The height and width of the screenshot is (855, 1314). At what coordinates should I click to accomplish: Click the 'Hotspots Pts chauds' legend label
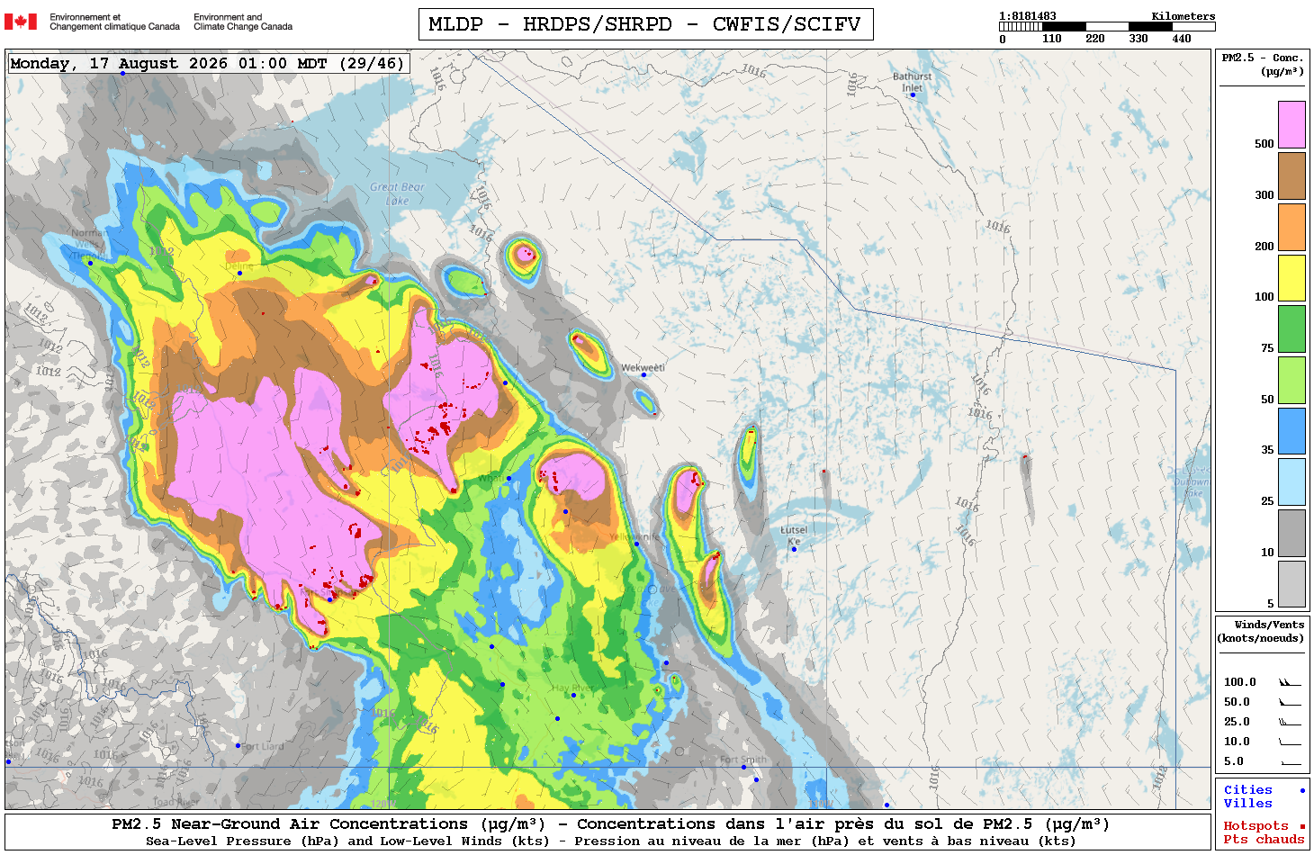click(1264, 832)
